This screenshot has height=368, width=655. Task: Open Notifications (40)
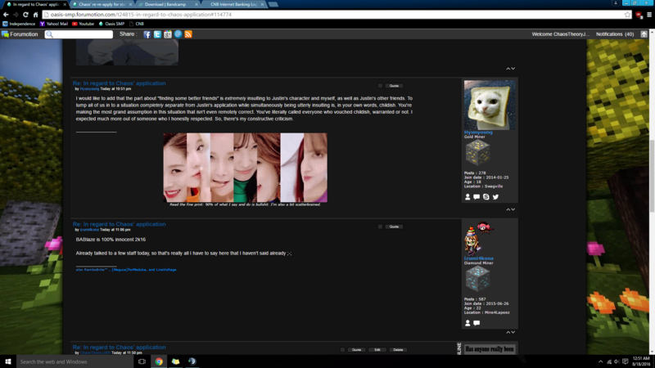pos(615,34)
